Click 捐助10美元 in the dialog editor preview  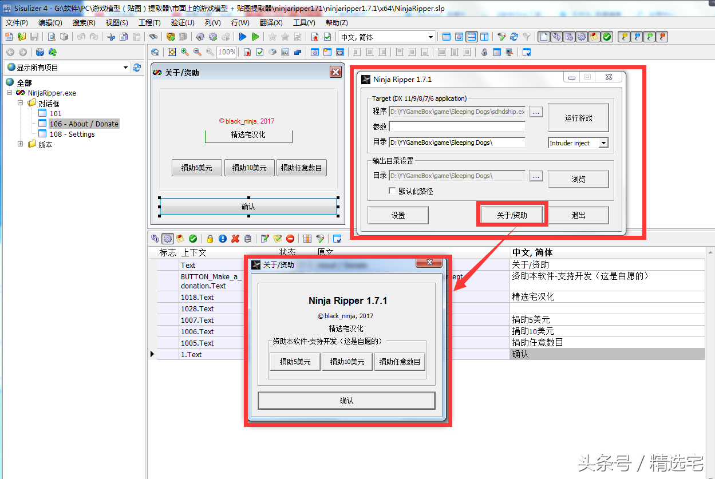[249, 168]
